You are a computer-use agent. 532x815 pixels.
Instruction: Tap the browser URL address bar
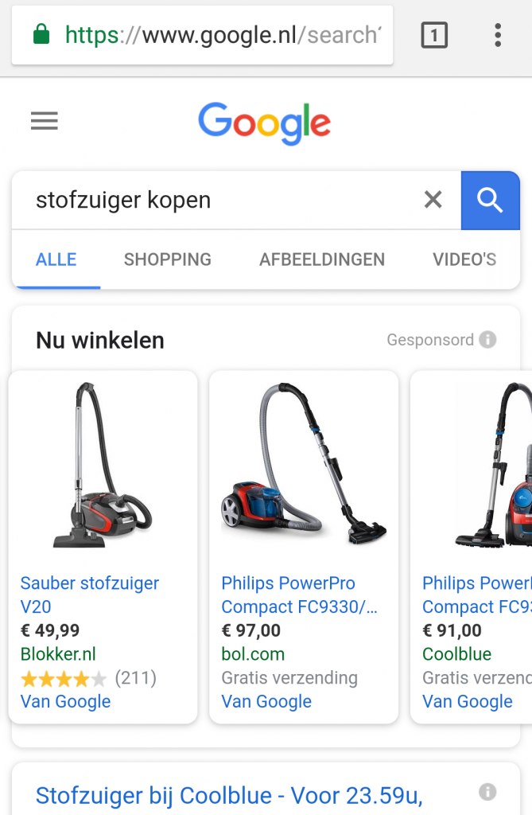click(x=202, y=35)
